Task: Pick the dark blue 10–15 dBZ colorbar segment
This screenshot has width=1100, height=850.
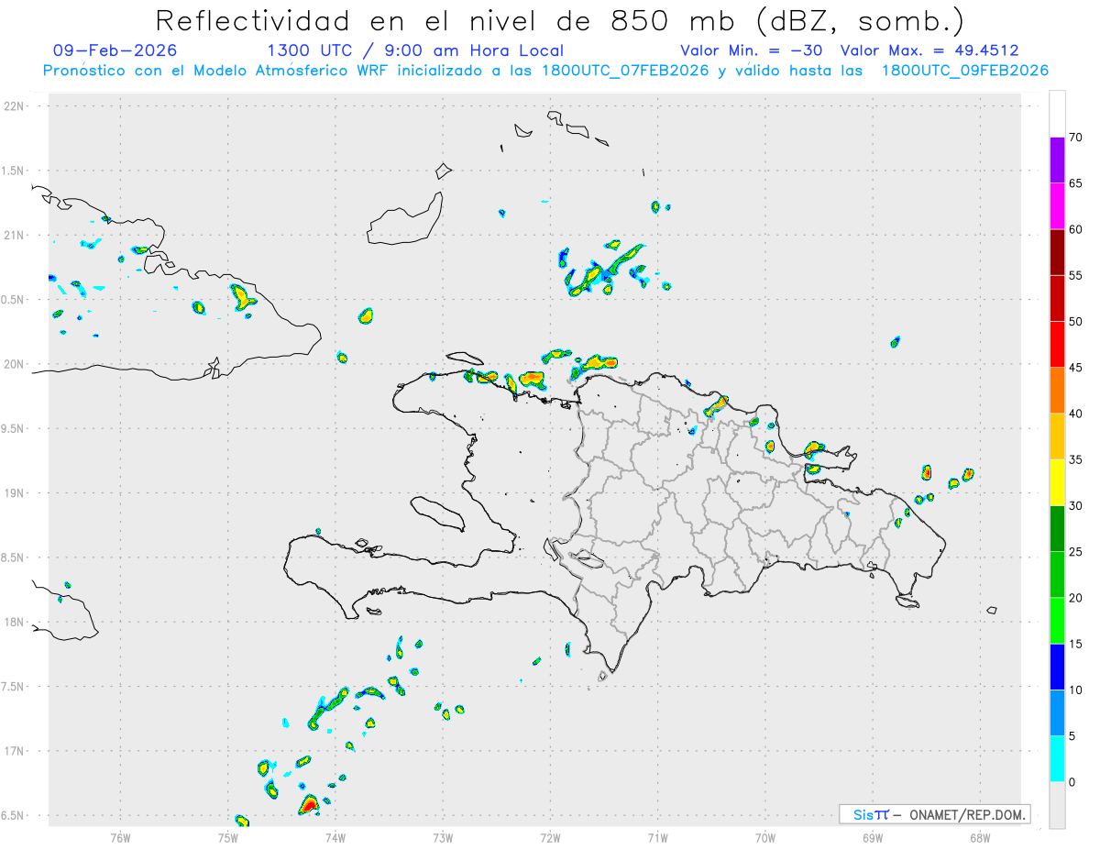Action: pos(1057,667)
